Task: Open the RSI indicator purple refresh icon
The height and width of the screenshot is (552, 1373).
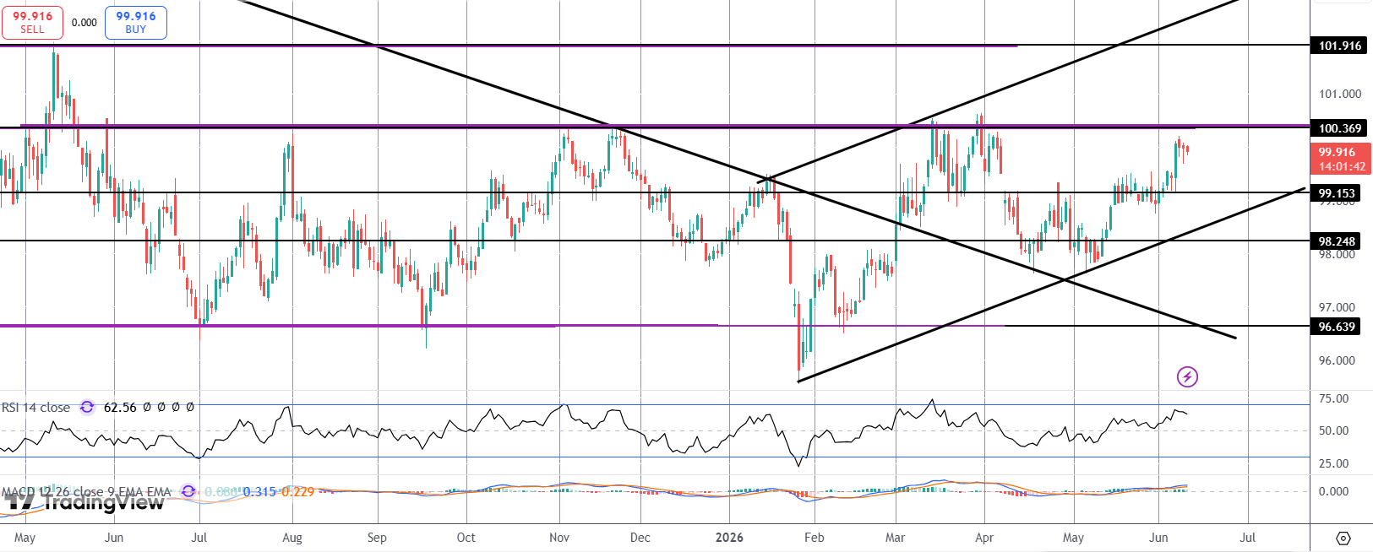Action: 87,407
